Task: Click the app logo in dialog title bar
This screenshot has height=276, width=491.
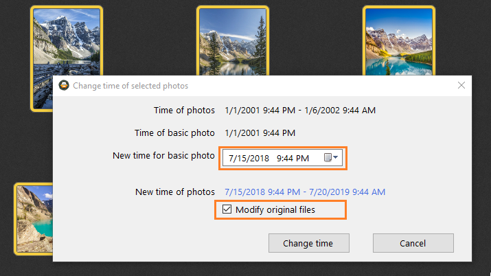Action: point(64,85)
